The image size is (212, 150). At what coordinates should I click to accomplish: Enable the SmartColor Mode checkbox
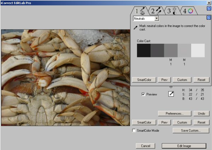[134, 131]
